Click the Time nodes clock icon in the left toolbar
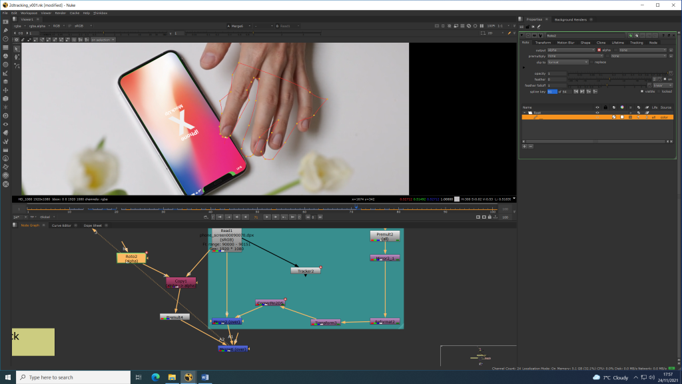682x384 pixels. click(5, 39)
